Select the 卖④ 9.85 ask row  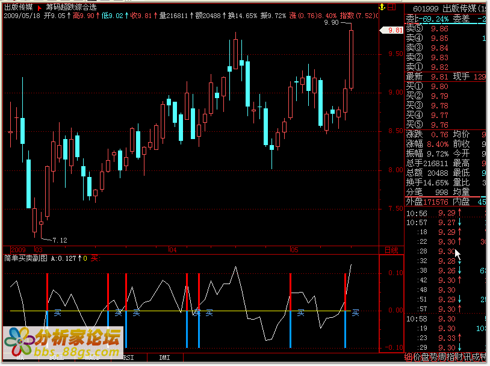(445, 39)
